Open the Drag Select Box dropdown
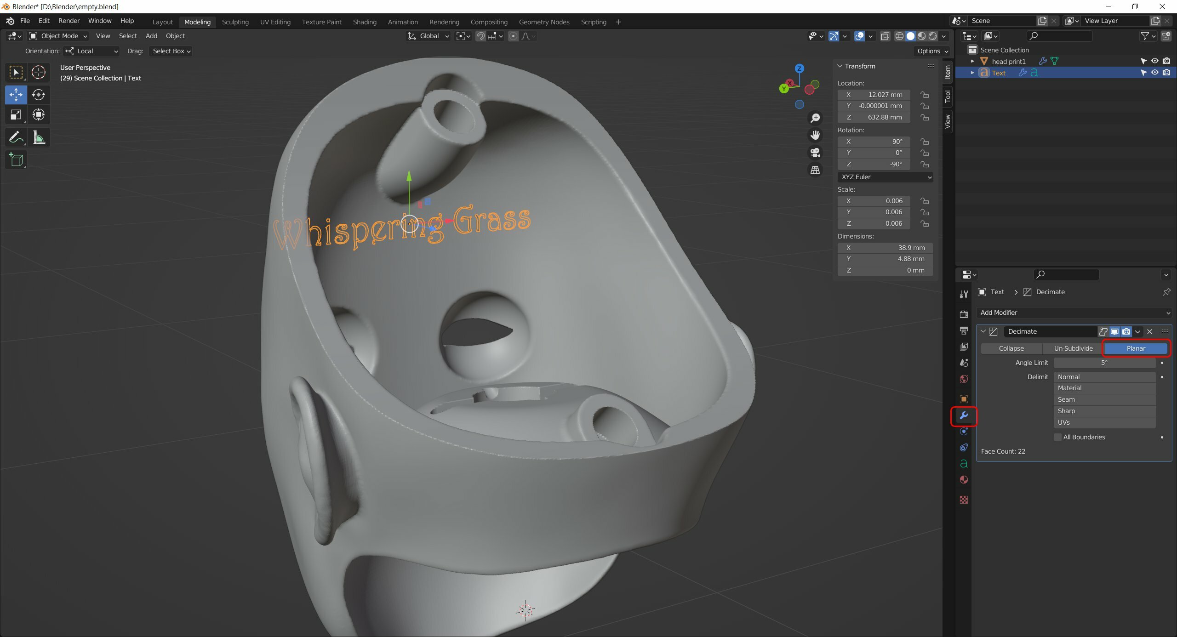The height and width of the screenshot is (637, 1177). [x=171, y=51]
